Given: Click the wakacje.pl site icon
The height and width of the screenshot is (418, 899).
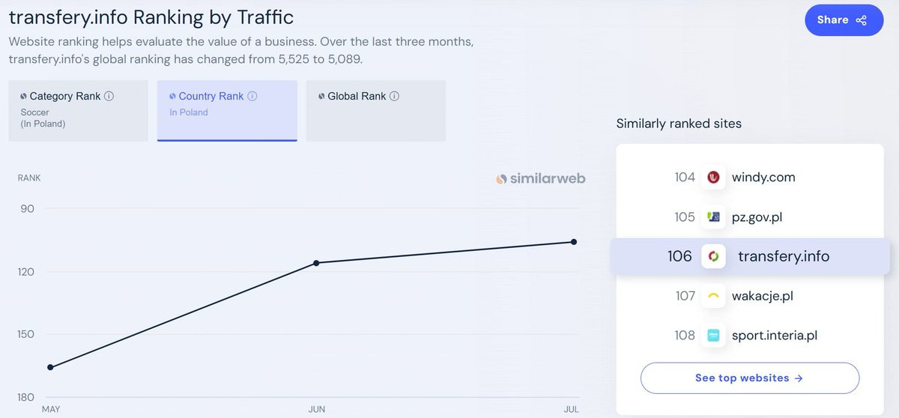Looking at the screenshot, I should point(713,296).
